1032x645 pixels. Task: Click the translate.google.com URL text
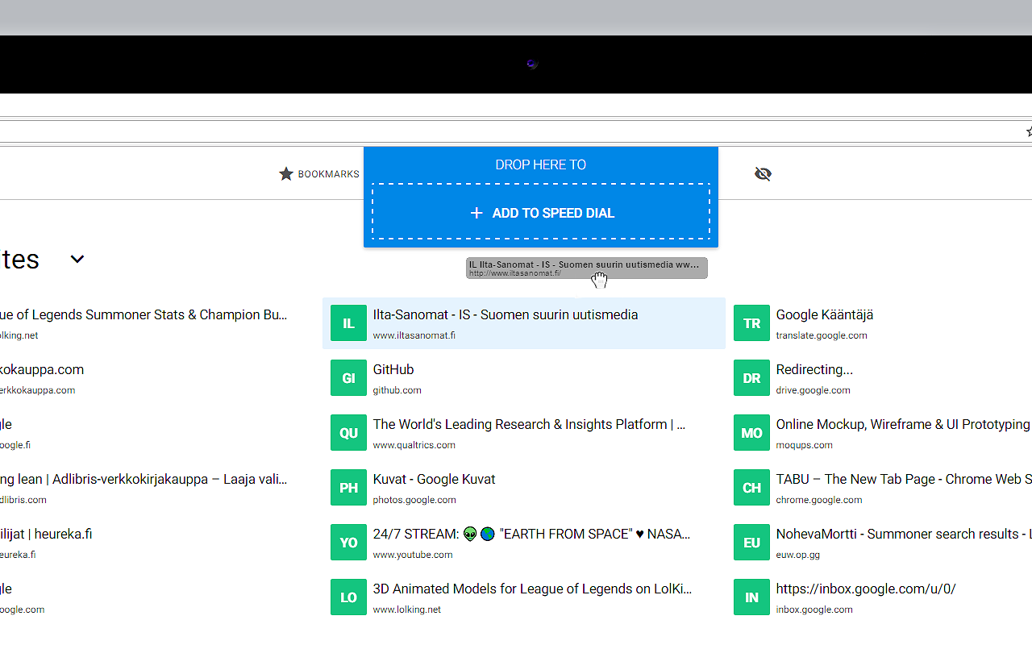[822, 335]
